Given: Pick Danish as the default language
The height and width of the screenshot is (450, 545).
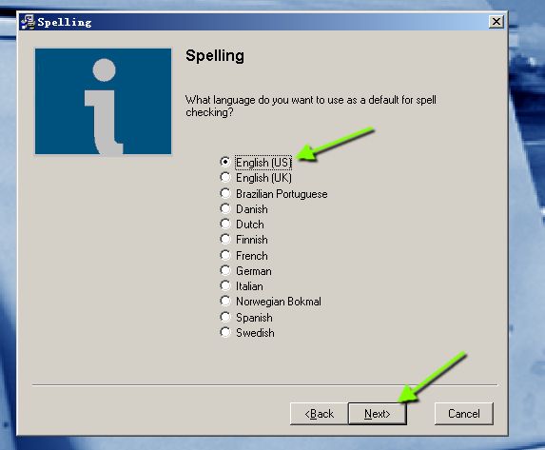Looking at the screenshot, I should pyautogui.click(x=225, y=208).
